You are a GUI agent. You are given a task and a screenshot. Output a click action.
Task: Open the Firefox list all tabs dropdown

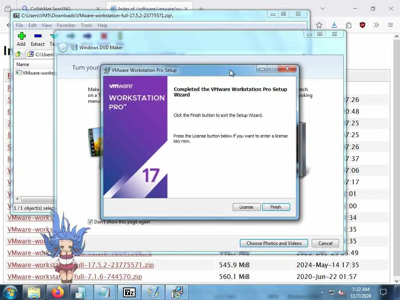pos(323,9)
